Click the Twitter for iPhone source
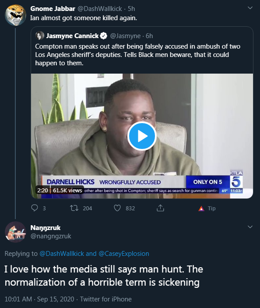This screenshot has width=260, height=308. (x=106, y=299)
